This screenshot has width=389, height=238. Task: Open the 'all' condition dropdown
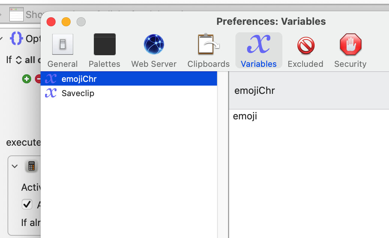click(x=19, y=60)
